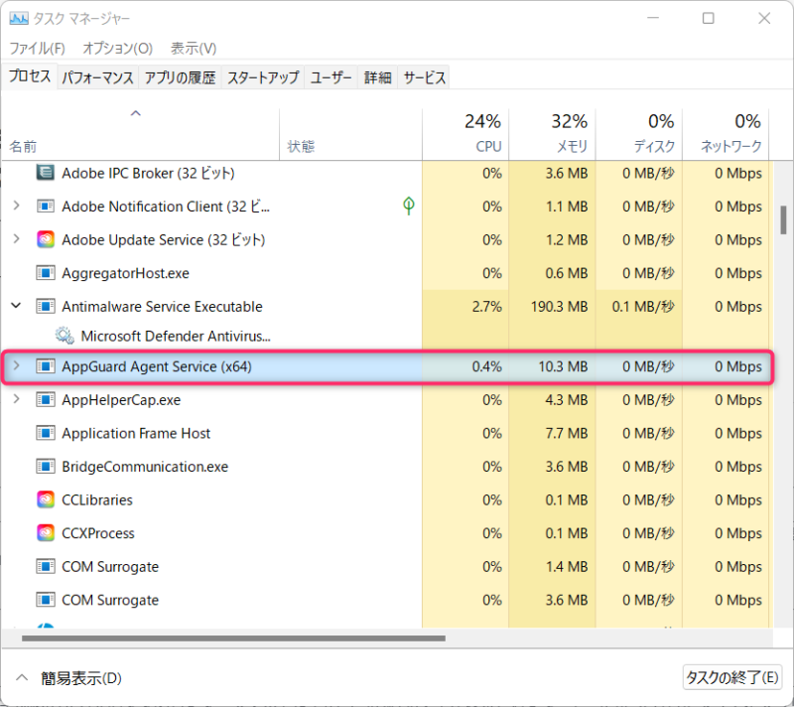Click the 簡易表示(D) label

coord(81,678)
